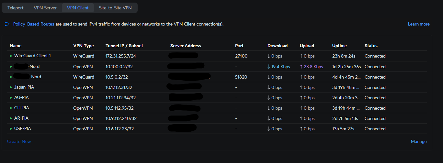Click the Name column header
The height and width of the screenshot is (163, 443).
(x=16, y=46)
